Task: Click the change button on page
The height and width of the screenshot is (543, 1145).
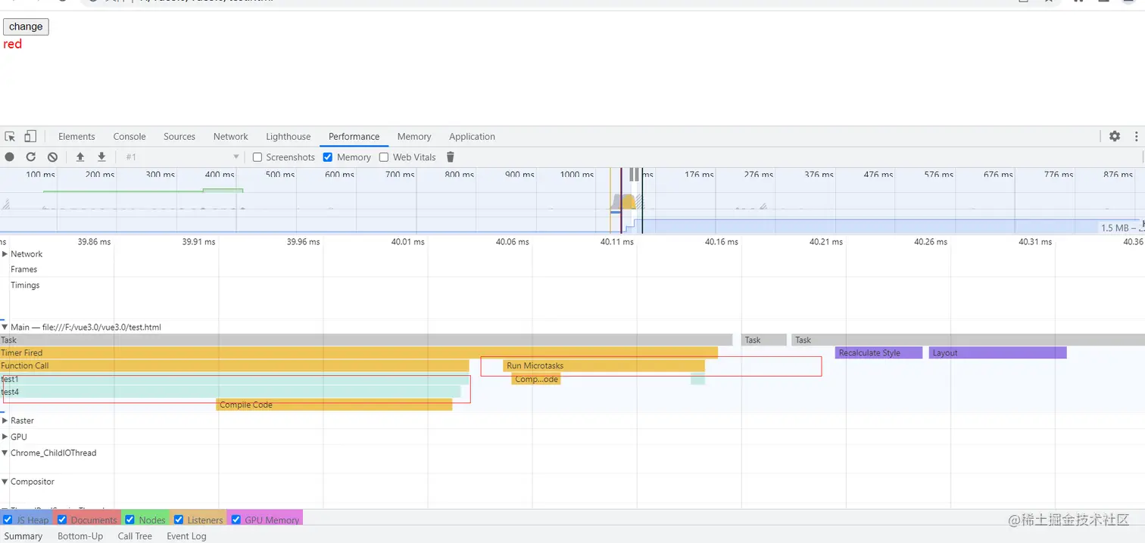Action: pyautogui.click(x=26, y=26)
